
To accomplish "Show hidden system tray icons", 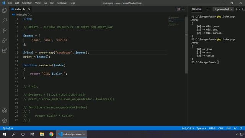I will coord(237,134).
